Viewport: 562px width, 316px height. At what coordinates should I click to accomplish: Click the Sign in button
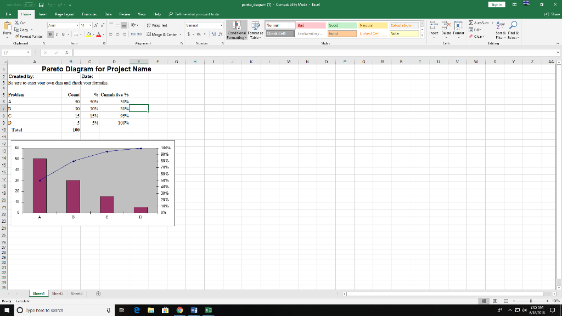coord(496,4)
